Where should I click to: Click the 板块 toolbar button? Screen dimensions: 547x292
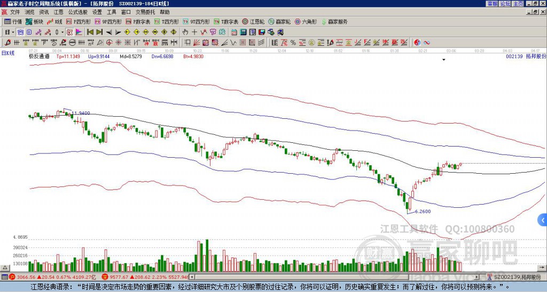pyautogui.click(x=35, y=21)
